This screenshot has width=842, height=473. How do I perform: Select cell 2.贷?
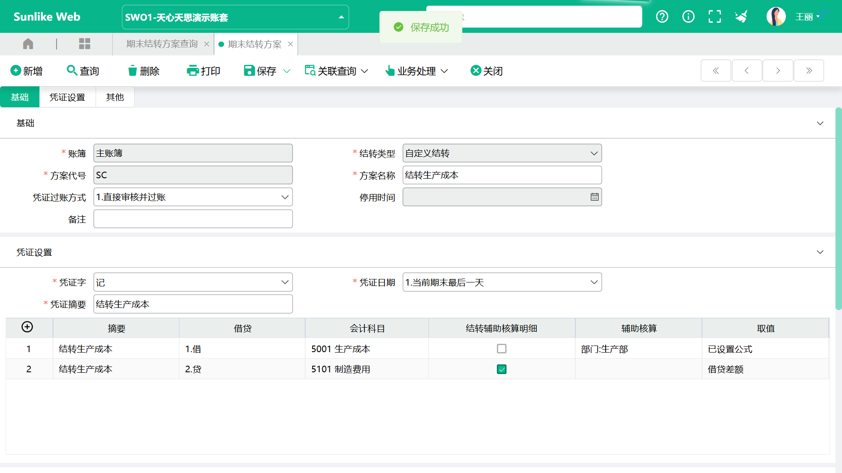point(242,369)
